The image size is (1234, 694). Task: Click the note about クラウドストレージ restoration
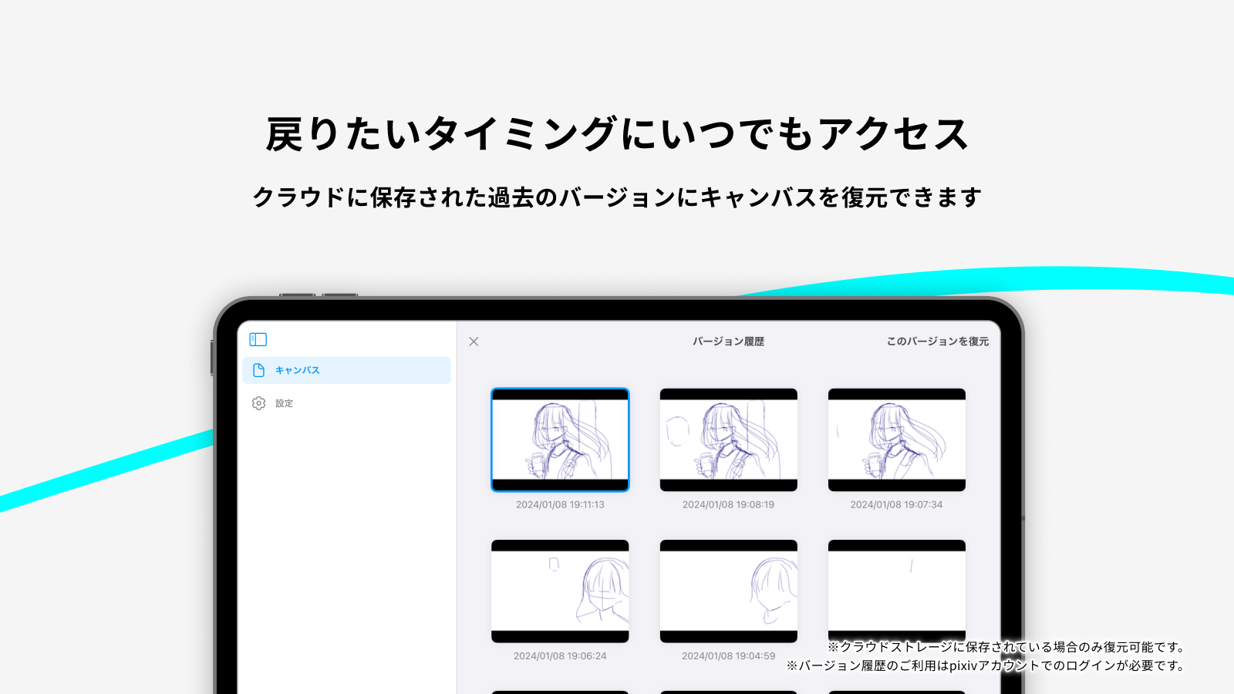(x=1006, y=647)
